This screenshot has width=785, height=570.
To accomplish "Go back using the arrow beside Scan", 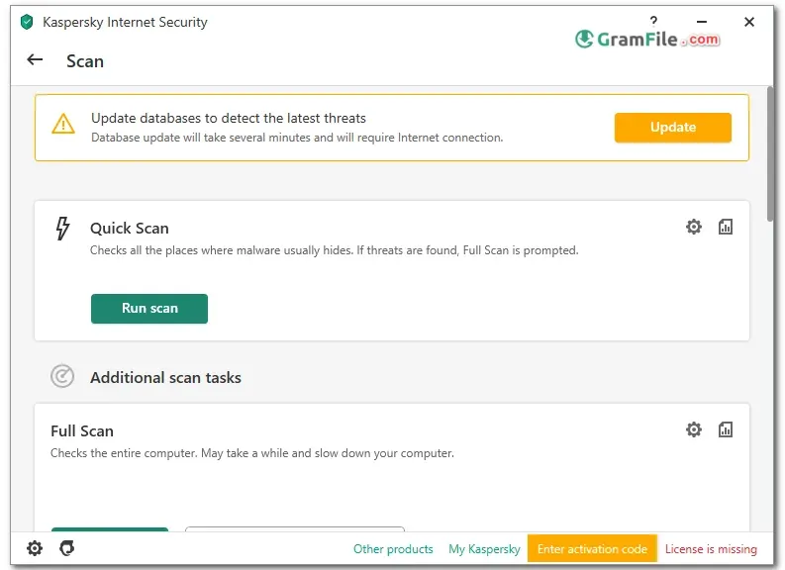I will [35, 60].
